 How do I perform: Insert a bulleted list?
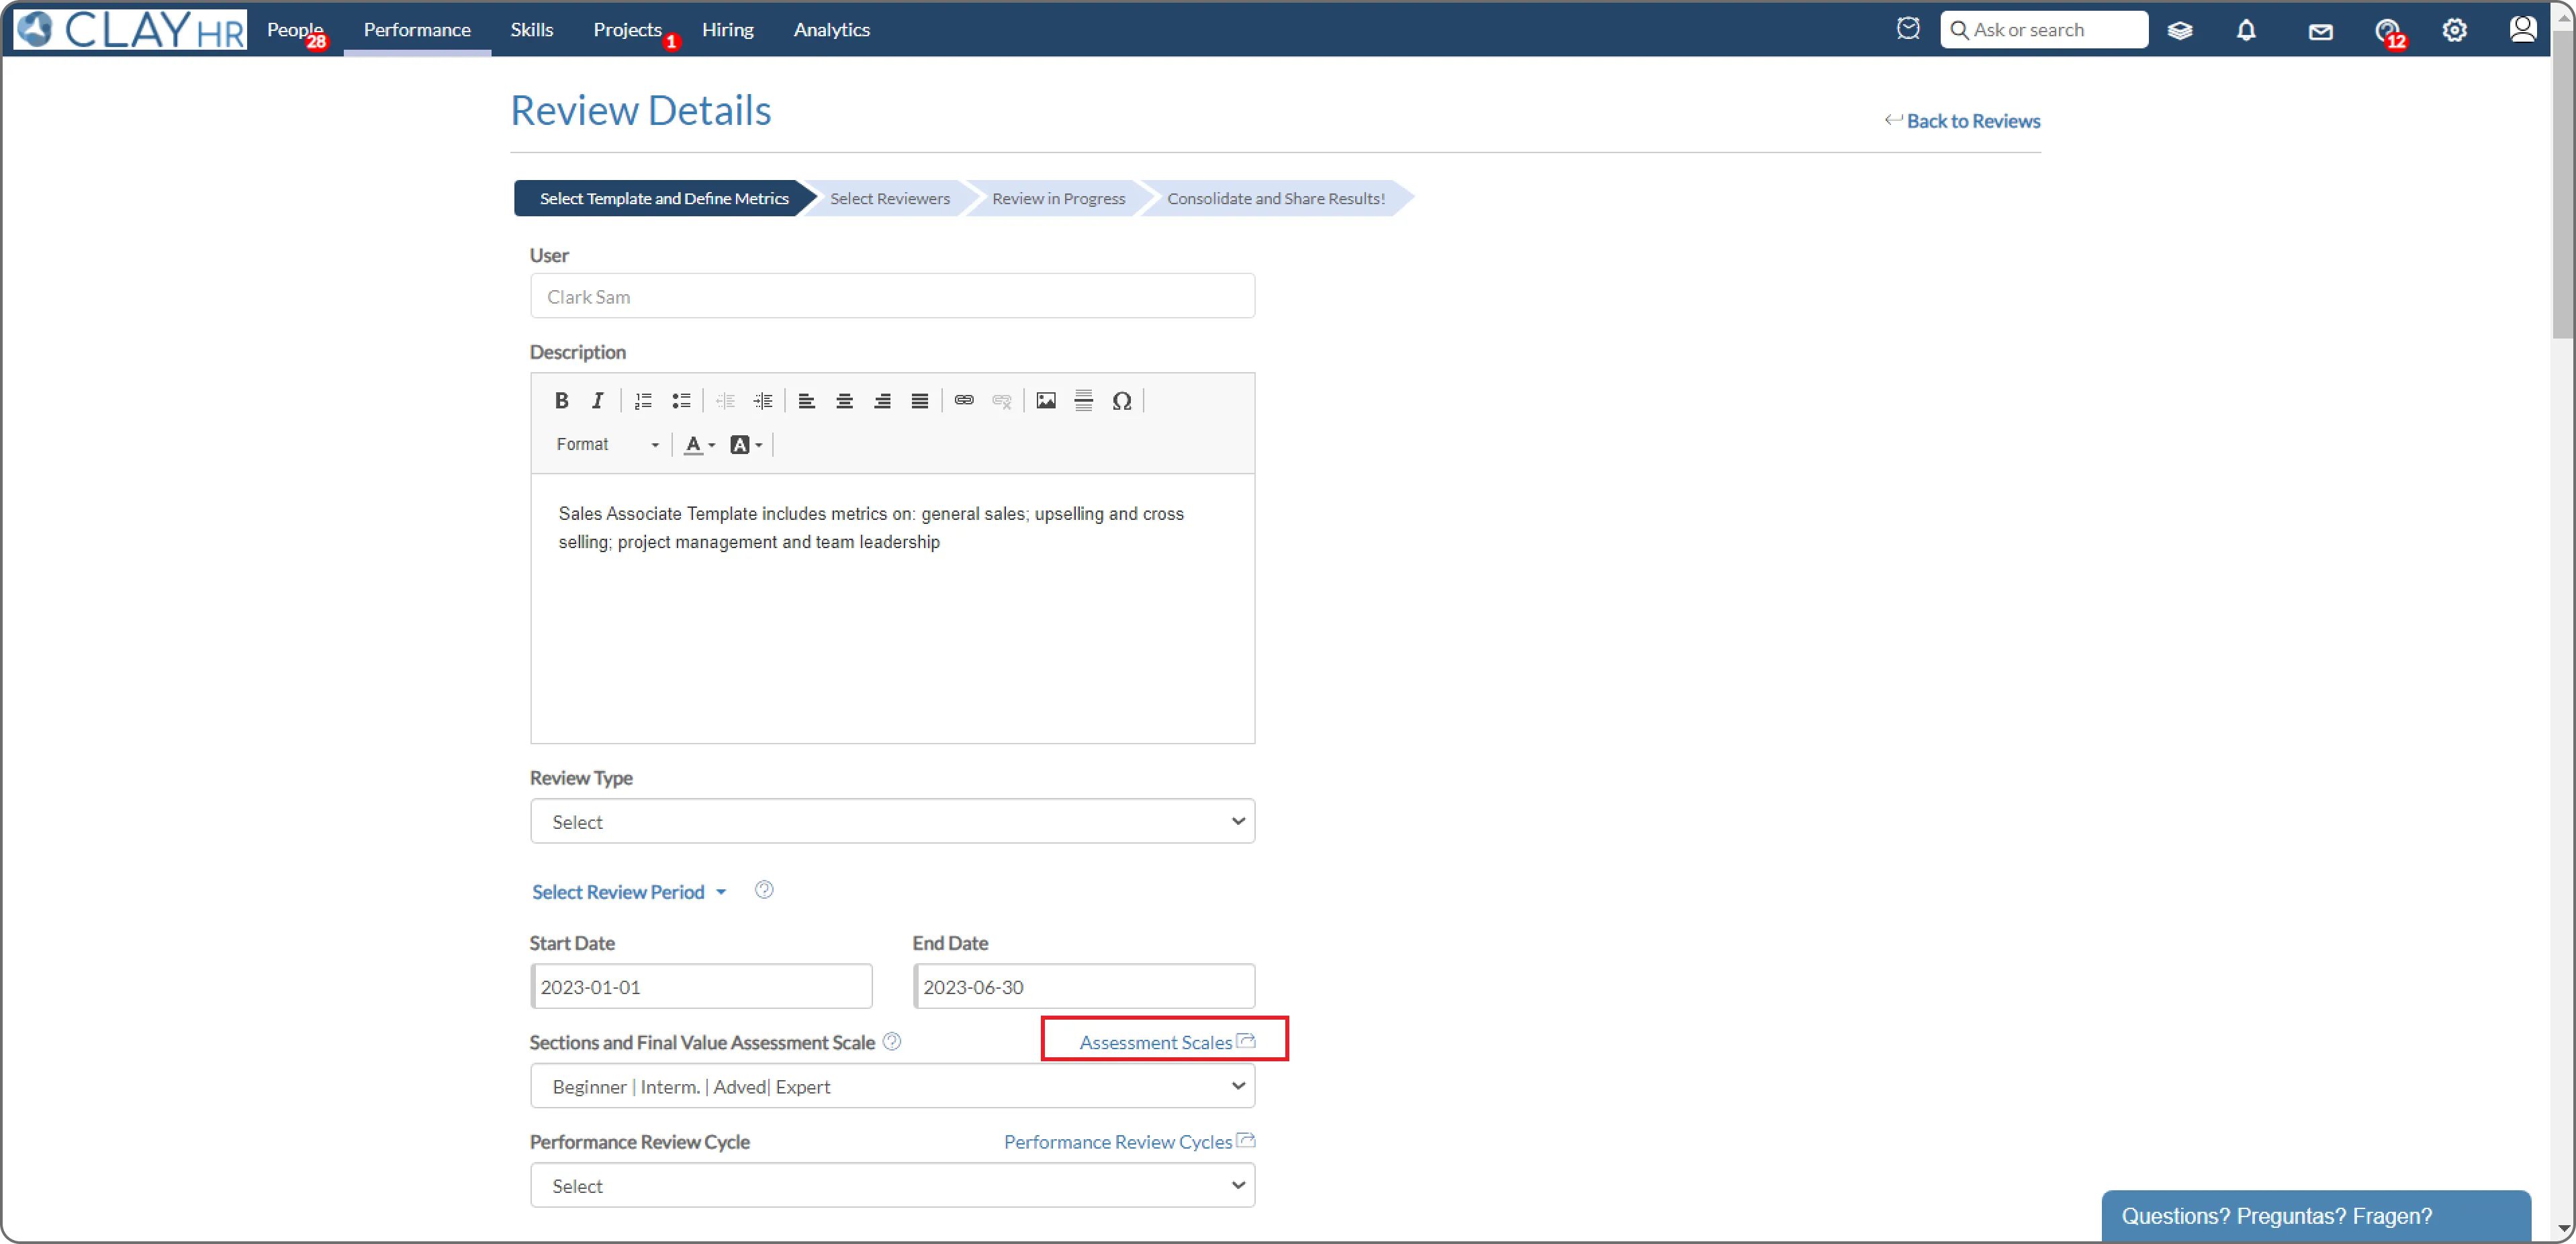point(681,401)
